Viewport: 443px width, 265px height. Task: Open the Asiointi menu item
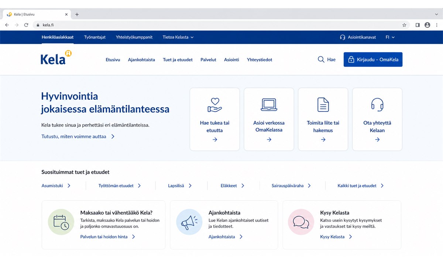pyautogui.click(x=231, y=60)
